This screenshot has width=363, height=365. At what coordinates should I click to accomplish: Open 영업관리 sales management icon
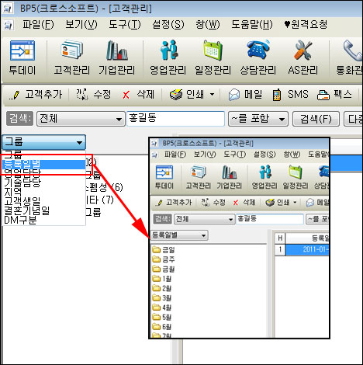pyautogui.click(x=168, y=50)
